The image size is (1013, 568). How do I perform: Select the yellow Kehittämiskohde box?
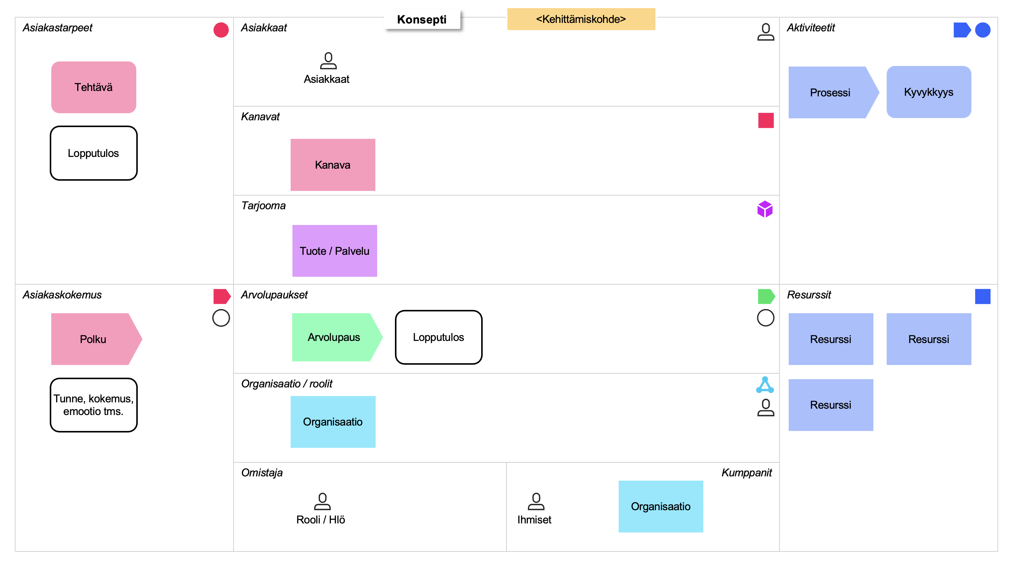[581, 19]
